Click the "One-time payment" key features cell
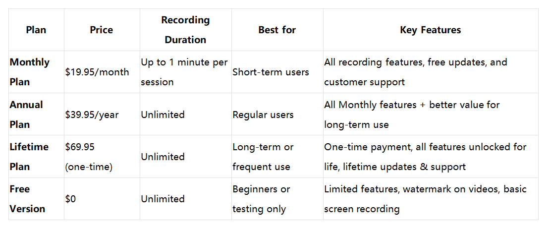 coord(425,157)
